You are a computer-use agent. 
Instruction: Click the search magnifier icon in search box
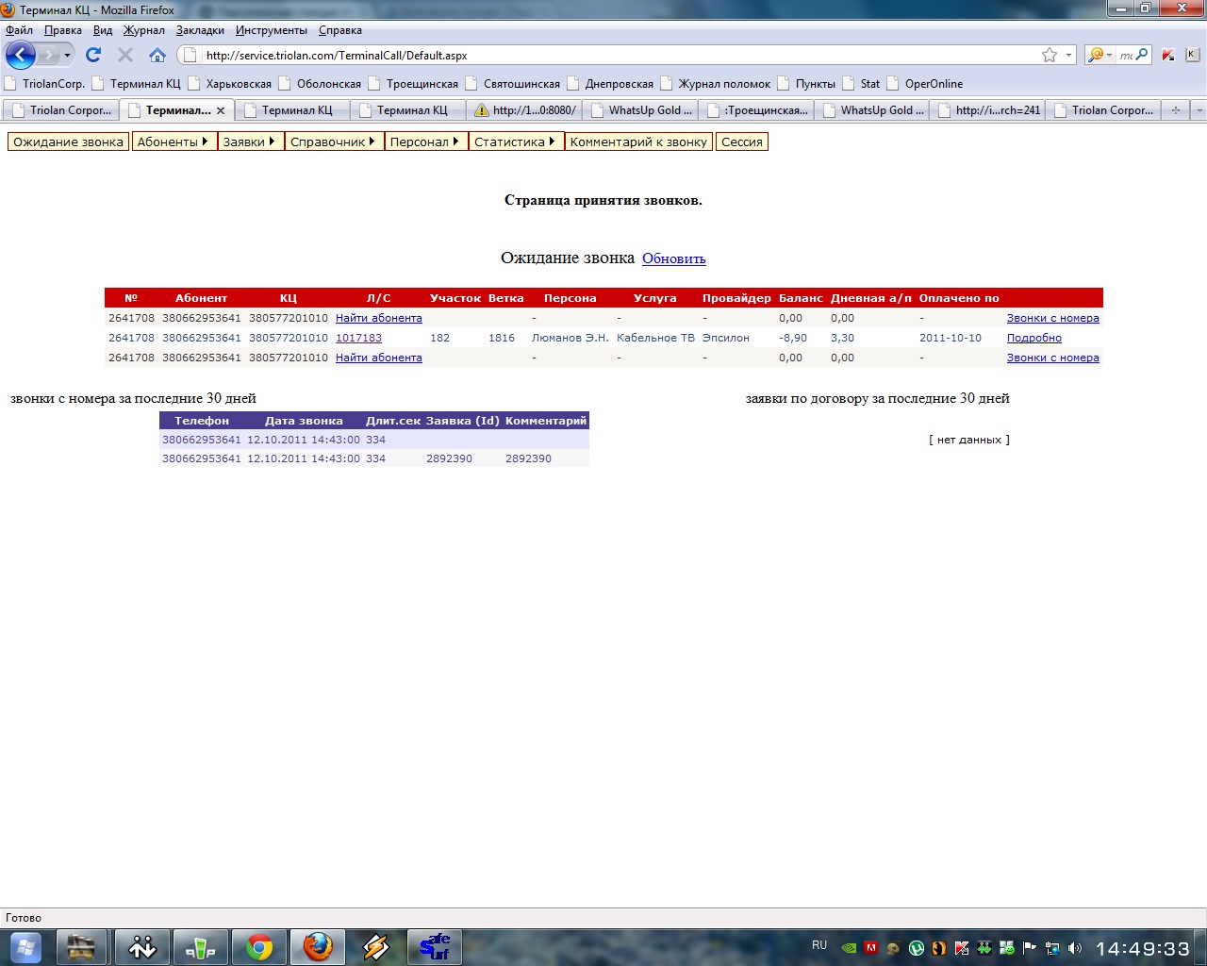pos(1142,55)
